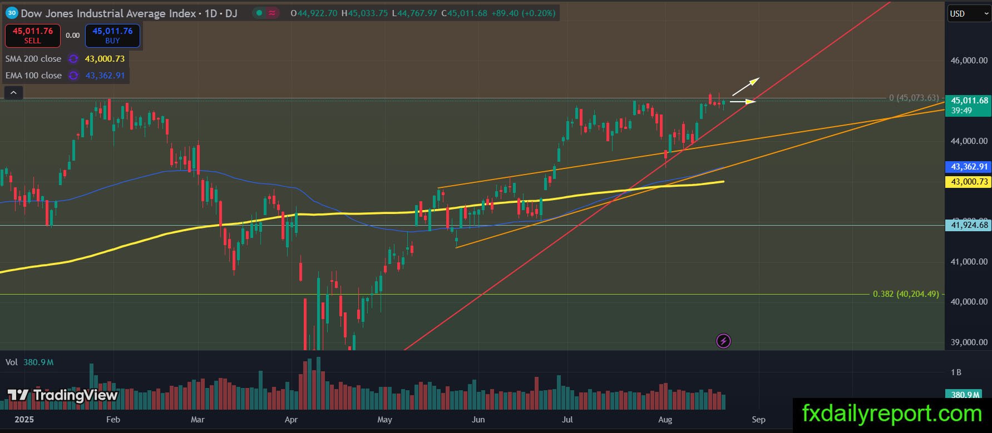The image size is (992, 433).
Task: Click the Feb label on time axis
Action: tap(113, 420)
